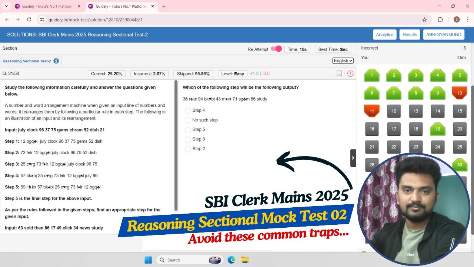Image resolution: width=474 pixels, height=267 pixels.
Task: Click the browser forward arrow
Action: [18, 20]
